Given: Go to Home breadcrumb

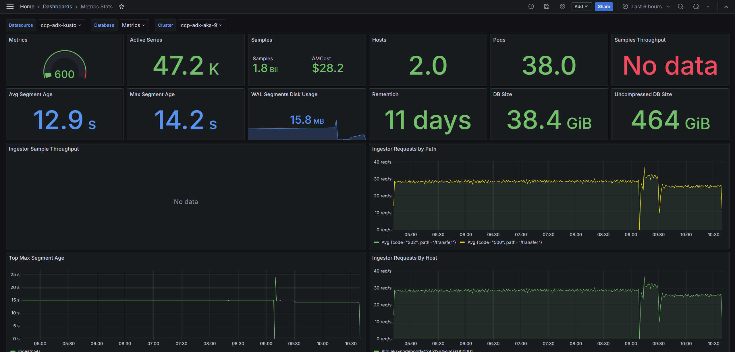Looking at the screenshot, I should pos(27,7).
